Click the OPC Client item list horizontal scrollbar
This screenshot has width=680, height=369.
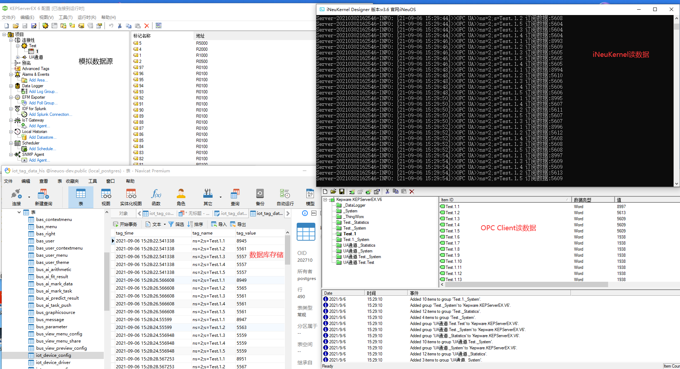tap(526, 285)
